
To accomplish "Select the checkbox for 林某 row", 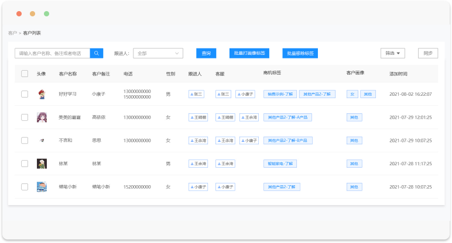I will click(x=25, y=164).
